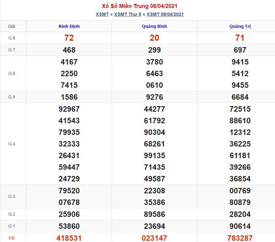Select the G.8 row label
This screenshot has width=275, height=242.
pyautogui.click(x=12, y=38)
